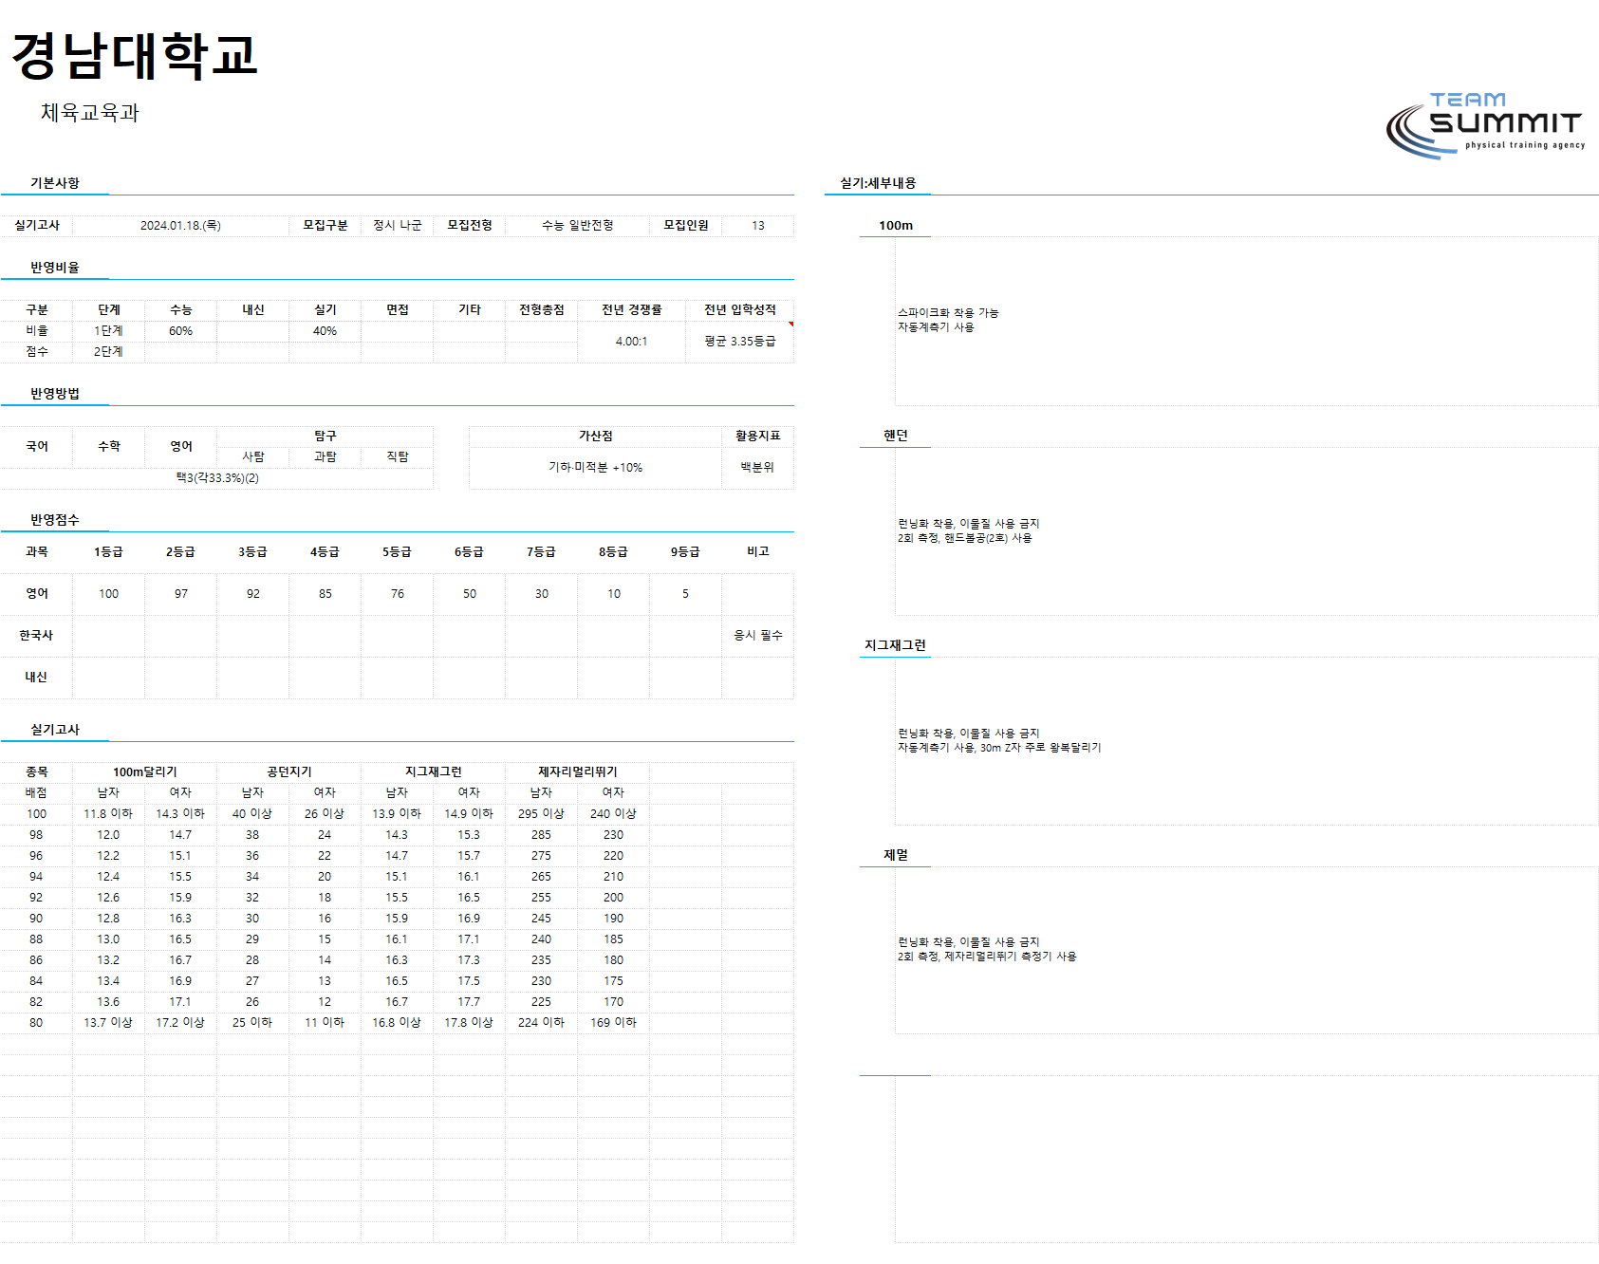Click the 평균 3.35등급 cell

pos(740,342)
